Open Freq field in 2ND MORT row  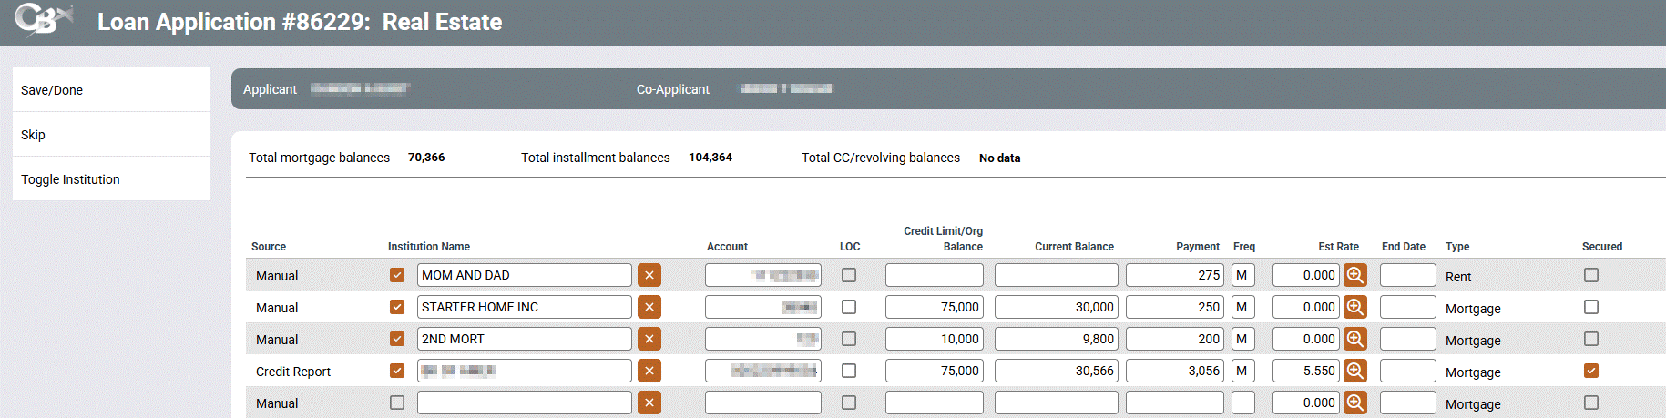[x=1242, y=339]
